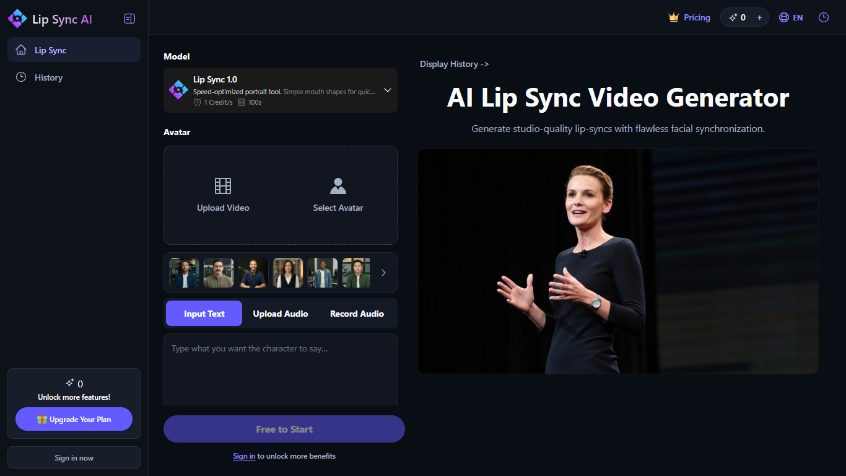Click the clock icon beside History in sidebar
This screenshot has width=846, height=476.
(21, 77)
